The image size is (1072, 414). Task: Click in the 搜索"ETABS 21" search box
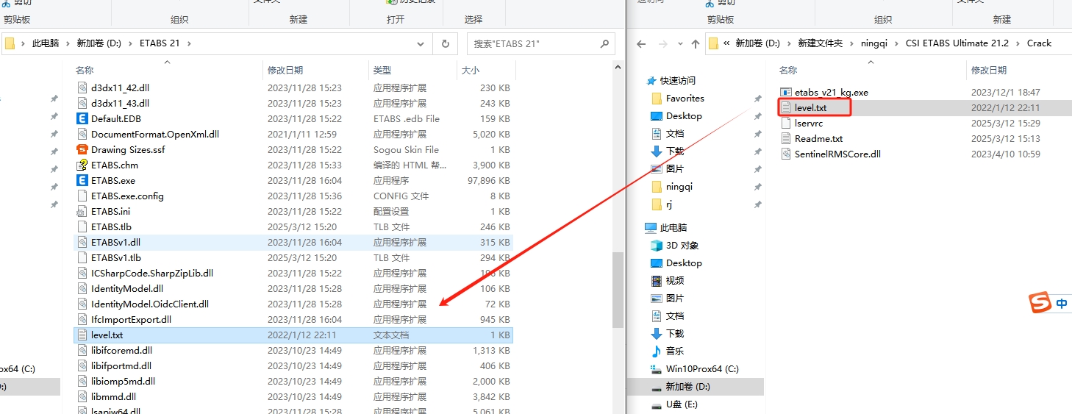[533, 44]
